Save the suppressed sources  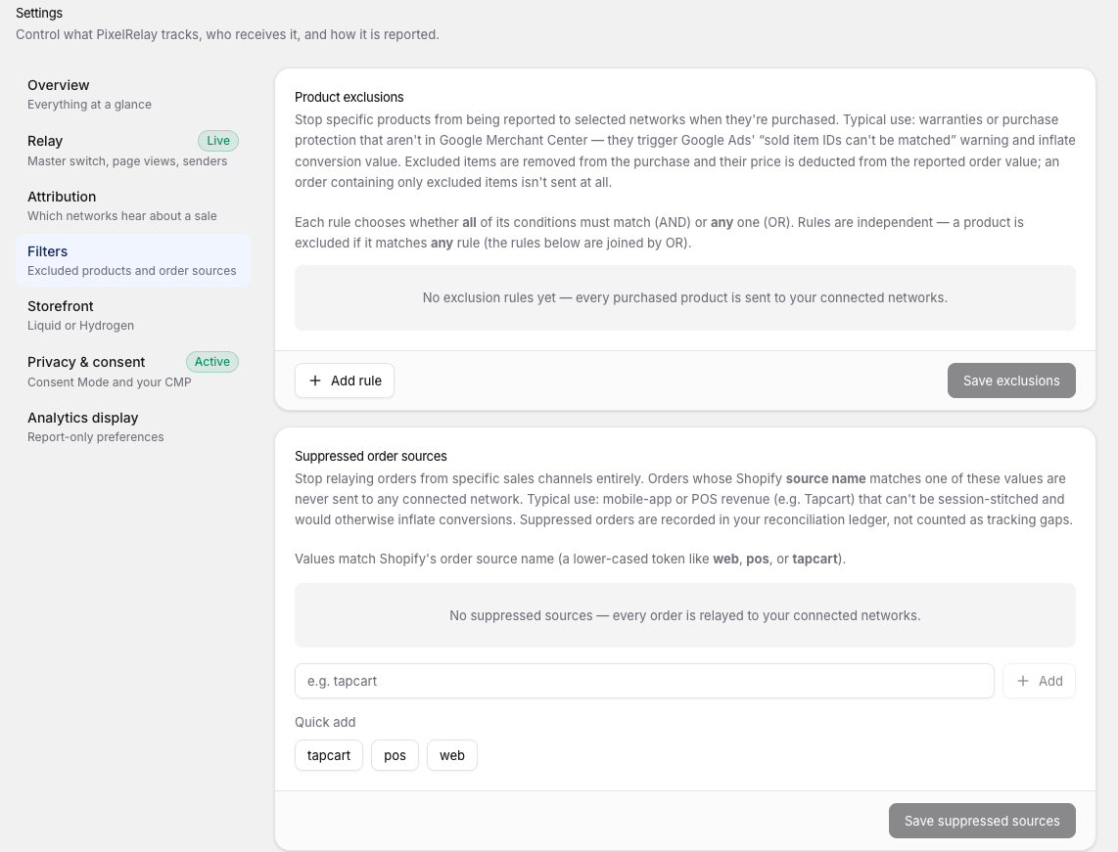tap(982, 821)
